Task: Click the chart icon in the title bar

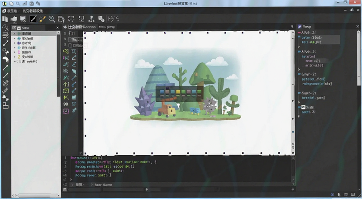Action: pos(25,4)
